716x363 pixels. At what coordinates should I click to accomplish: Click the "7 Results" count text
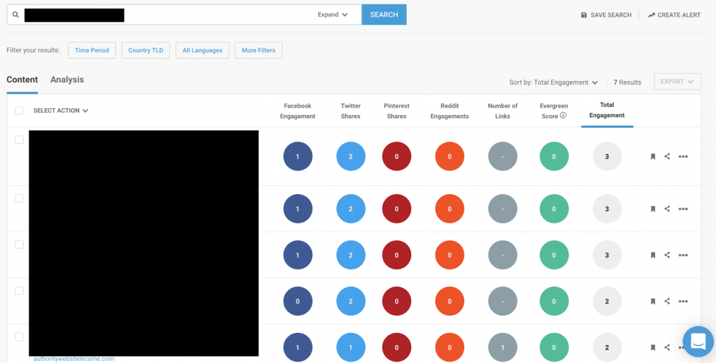point(627,82)
